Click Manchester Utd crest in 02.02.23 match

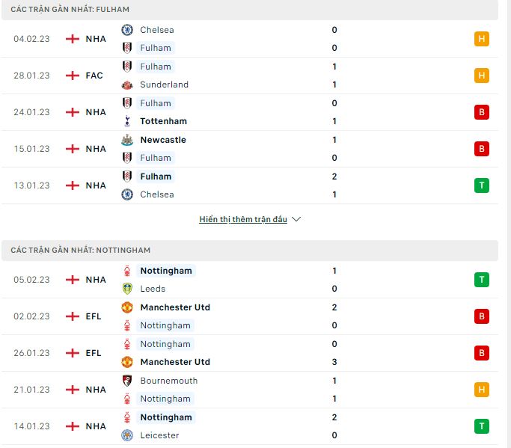click(x=127, y=307)
